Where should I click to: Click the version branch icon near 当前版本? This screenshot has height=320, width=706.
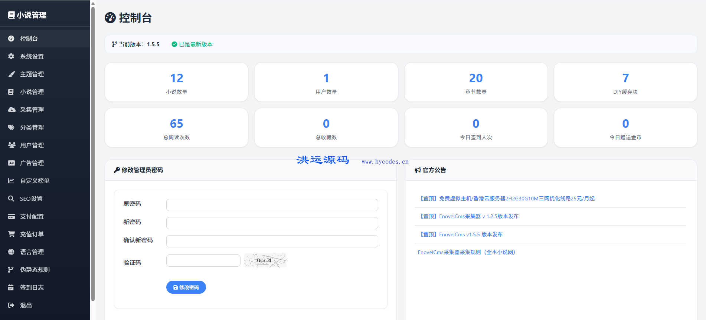pos(114,44)
